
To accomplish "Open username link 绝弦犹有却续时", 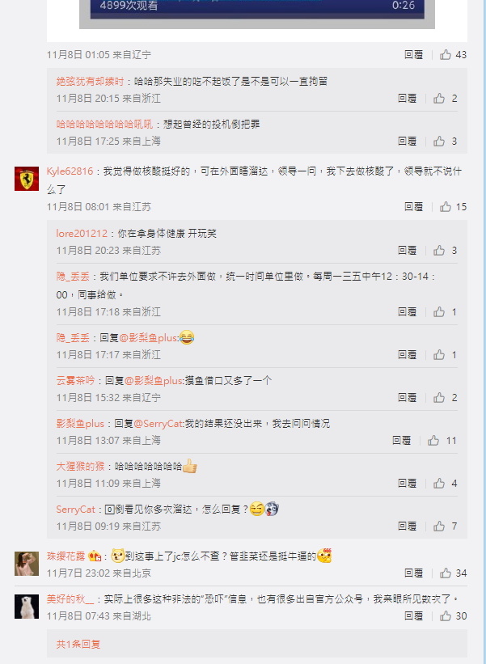I will click(x=91, y=82).
